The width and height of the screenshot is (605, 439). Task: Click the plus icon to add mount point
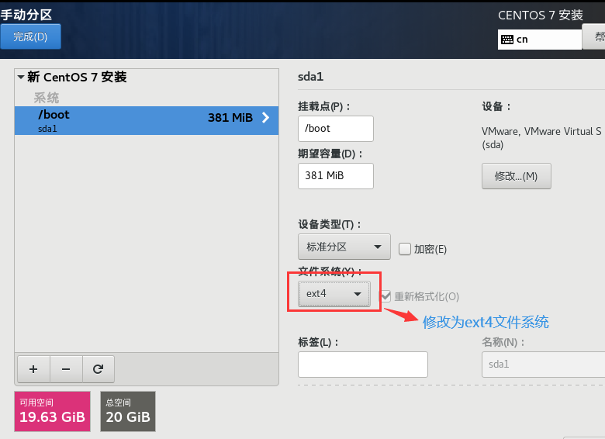pos(33,369)
